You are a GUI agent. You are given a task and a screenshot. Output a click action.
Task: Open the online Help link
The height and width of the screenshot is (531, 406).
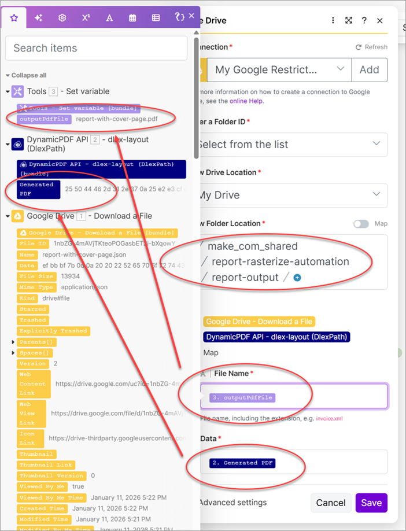coord(246,101)
